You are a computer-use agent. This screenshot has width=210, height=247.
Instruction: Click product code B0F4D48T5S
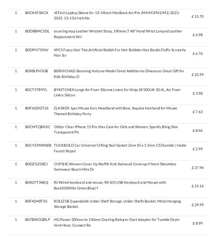36,201
